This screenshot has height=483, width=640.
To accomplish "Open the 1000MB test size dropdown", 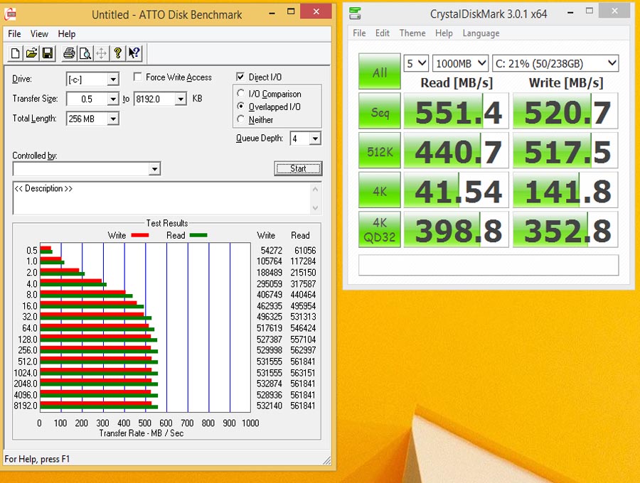I will (460, 63).
